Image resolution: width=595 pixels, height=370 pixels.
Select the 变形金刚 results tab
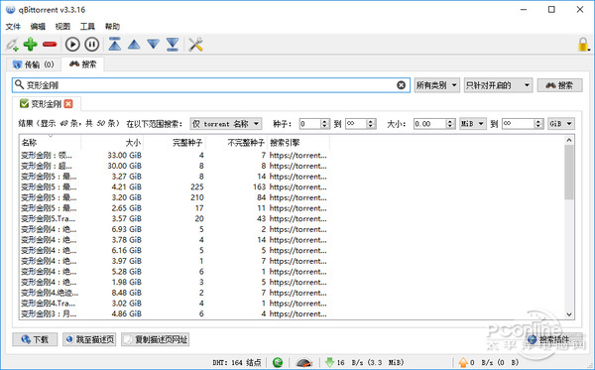(46, 103)
